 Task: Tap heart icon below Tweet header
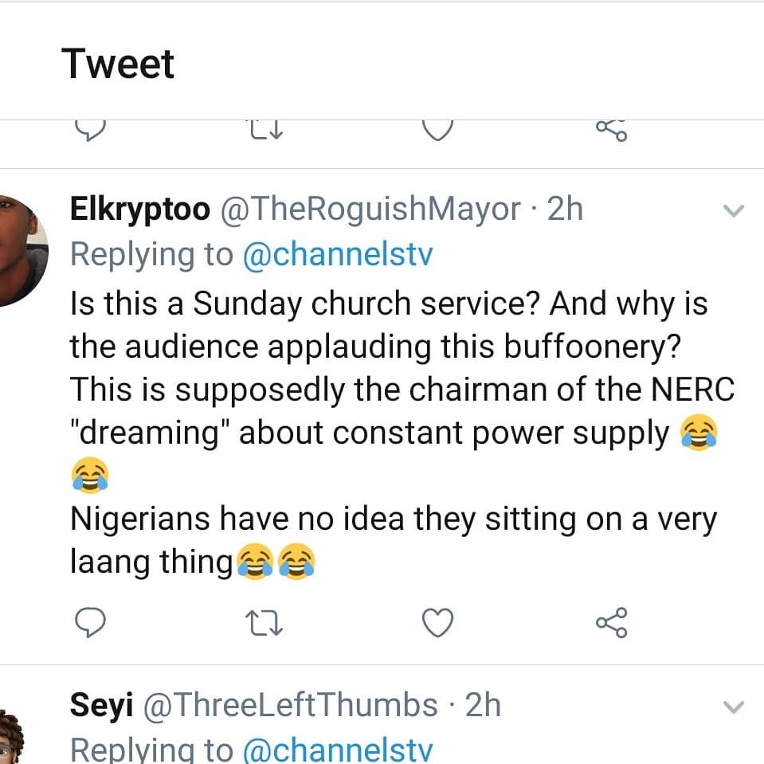pyautogui.click(x=437, y=130)
